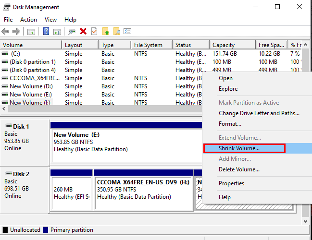Screen dimensions: 312x240
Task: Click the red X delete toolbar icon
Action: pos(83,31)
